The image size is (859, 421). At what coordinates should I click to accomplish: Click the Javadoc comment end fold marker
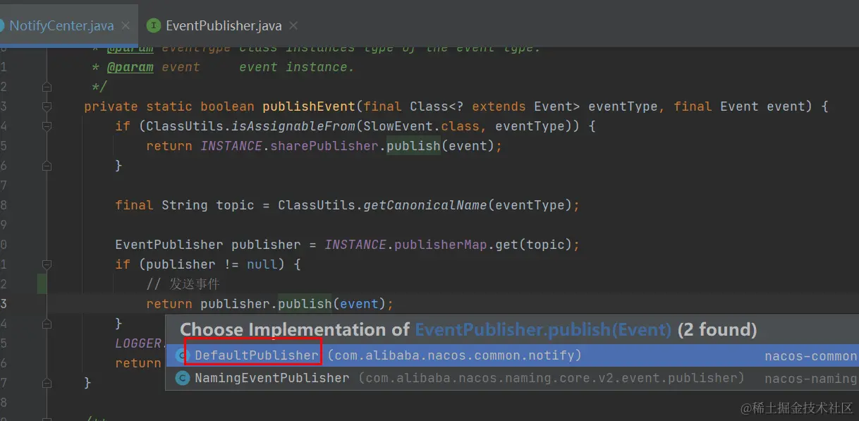[x=47, y=87]
